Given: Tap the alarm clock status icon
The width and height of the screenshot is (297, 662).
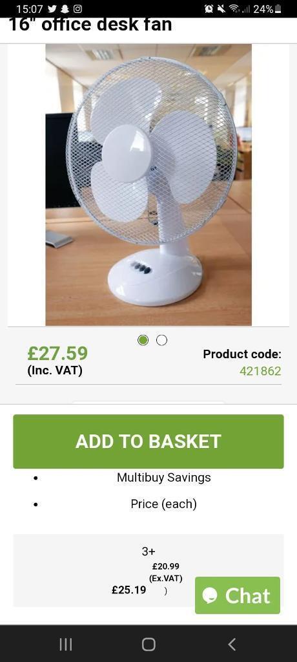Looking at the screenshot, I should pos(209,8).
